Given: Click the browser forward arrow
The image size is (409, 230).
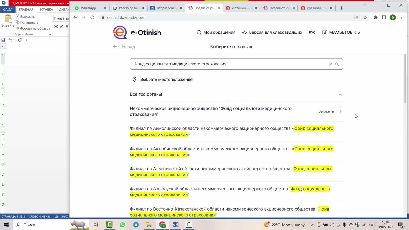Looking at the screenshot, I should click(84, 17).
